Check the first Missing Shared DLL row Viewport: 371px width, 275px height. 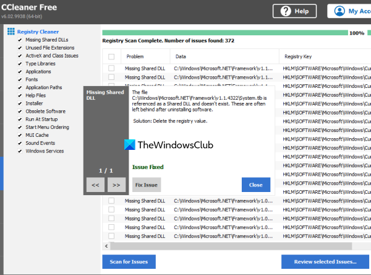click(111, 68)
